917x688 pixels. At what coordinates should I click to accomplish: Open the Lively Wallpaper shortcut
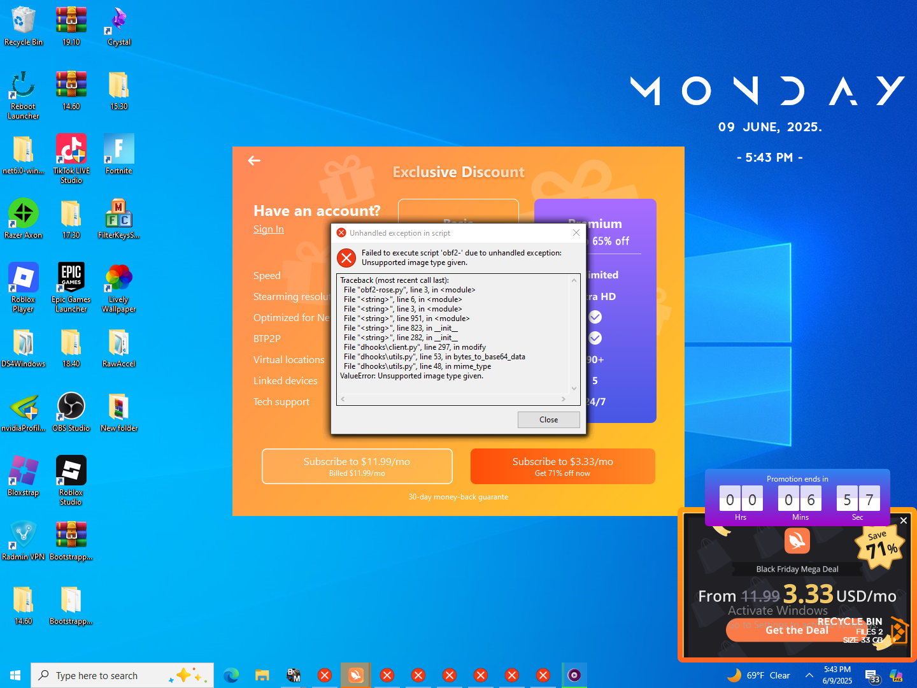pos(119,288)
